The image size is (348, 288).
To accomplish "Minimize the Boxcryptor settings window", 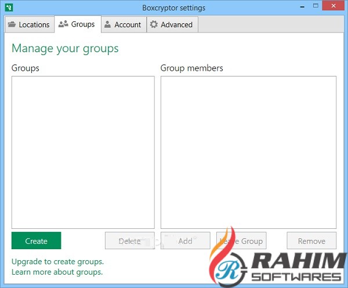I will (302, 6).
